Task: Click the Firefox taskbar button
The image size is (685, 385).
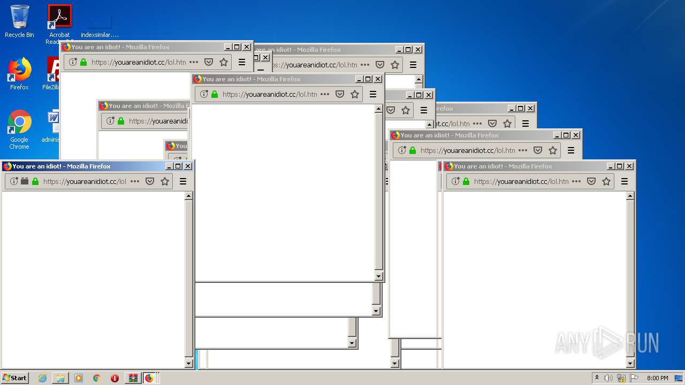Action: click(149, 378)
